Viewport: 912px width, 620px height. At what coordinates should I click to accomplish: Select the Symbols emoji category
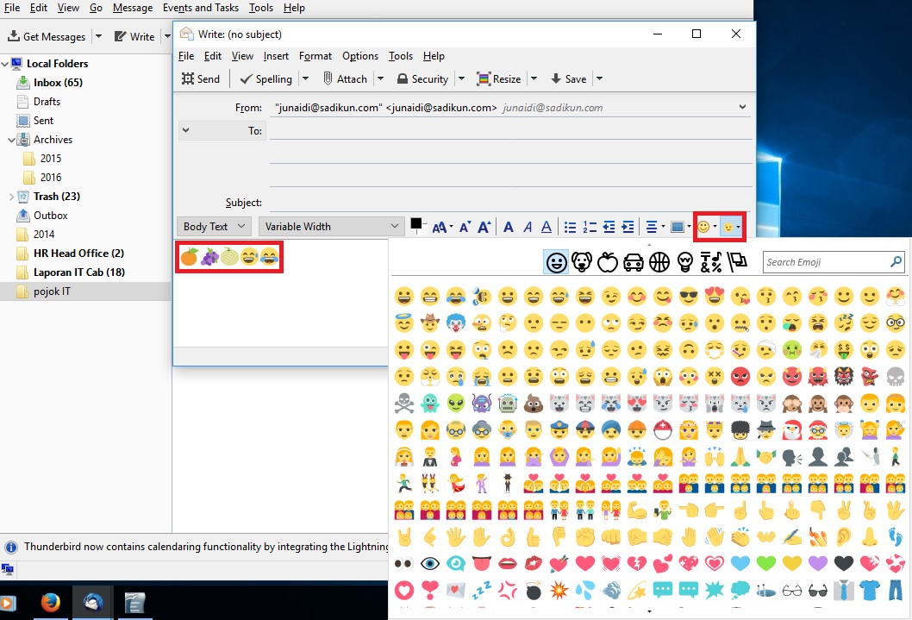tap(711, 262)
